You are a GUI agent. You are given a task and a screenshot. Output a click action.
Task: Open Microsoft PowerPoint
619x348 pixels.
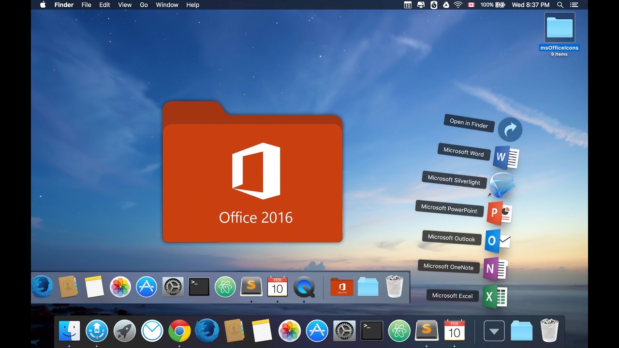point(499,214)
